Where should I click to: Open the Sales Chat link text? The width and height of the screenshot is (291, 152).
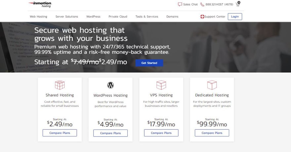(x=190, y=4)
